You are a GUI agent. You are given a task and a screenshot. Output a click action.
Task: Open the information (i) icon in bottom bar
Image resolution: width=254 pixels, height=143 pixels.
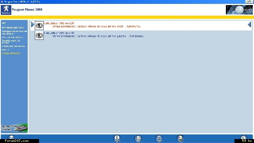(x=117, y=138)
